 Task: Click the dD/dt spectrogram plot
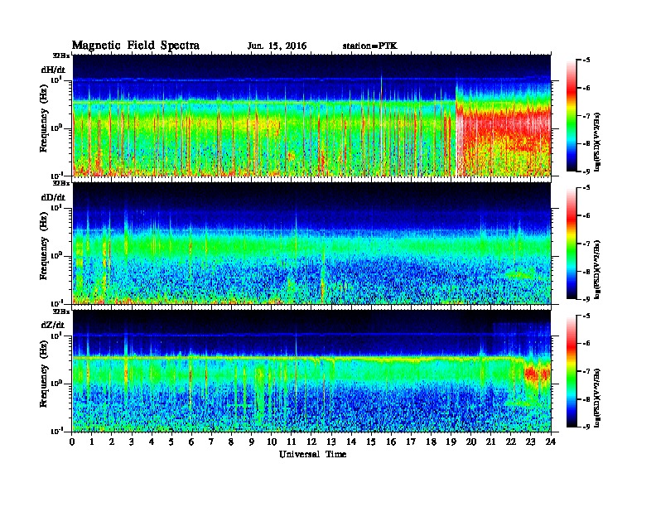point(311,244)
